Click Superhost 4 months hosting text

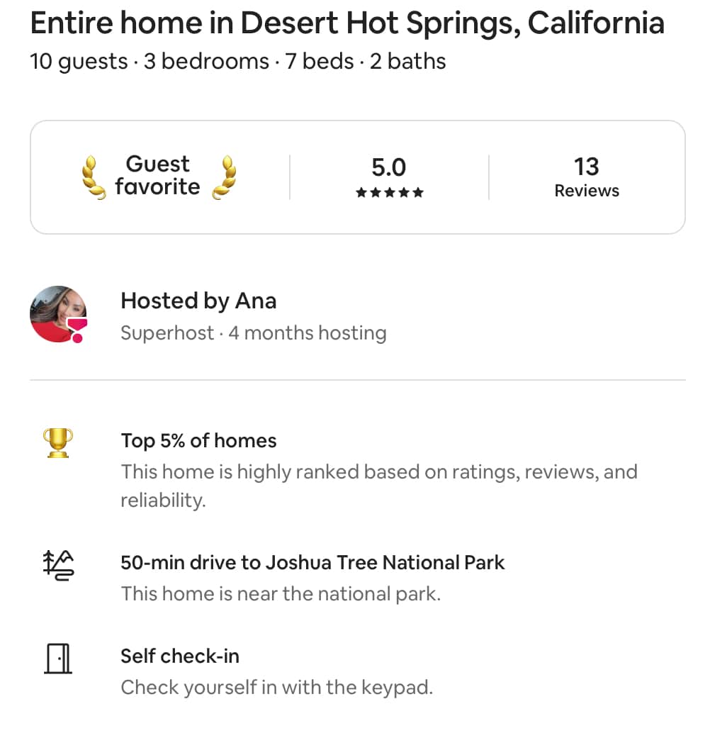254,333
